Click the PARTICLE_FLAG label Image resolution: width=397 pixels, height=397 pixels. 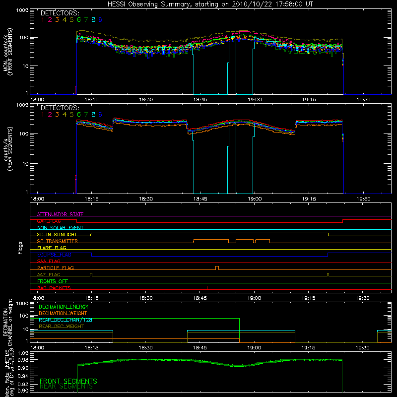56,268
